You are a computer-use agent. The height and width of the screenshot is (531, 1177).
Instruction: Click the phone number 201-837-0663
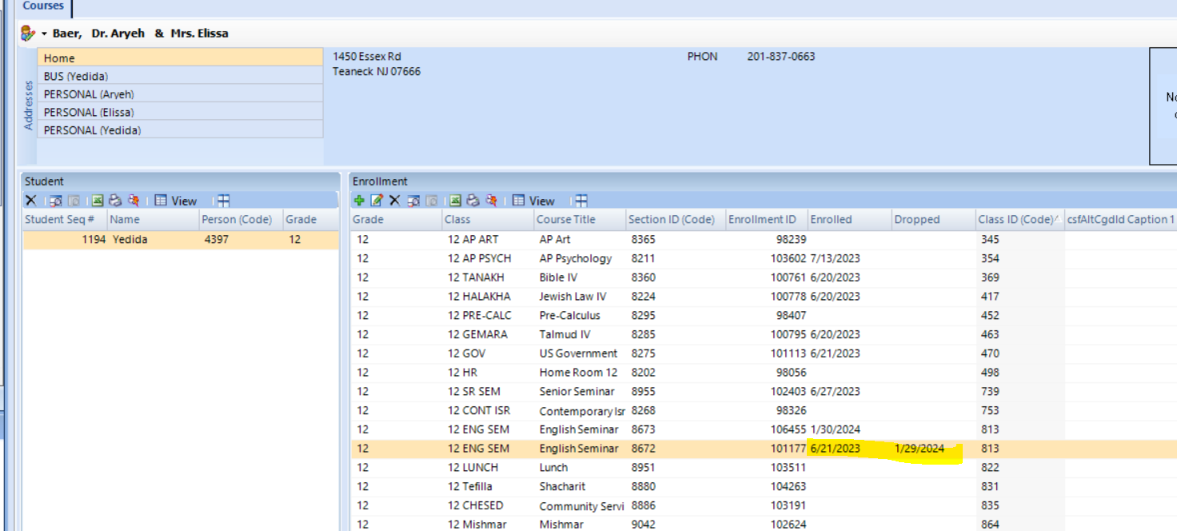(781, 57)
